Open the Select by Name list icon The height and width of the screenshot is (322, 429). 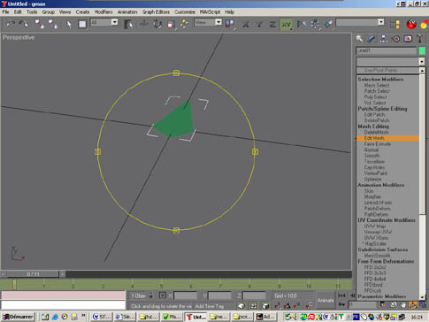tap(128, 24)
